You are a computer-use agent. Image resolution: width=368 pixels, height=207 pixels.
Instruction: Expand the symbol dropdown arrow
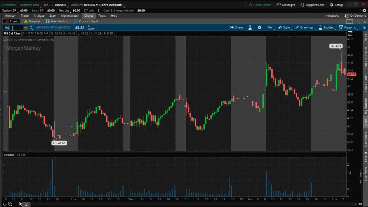coord(26,28)
